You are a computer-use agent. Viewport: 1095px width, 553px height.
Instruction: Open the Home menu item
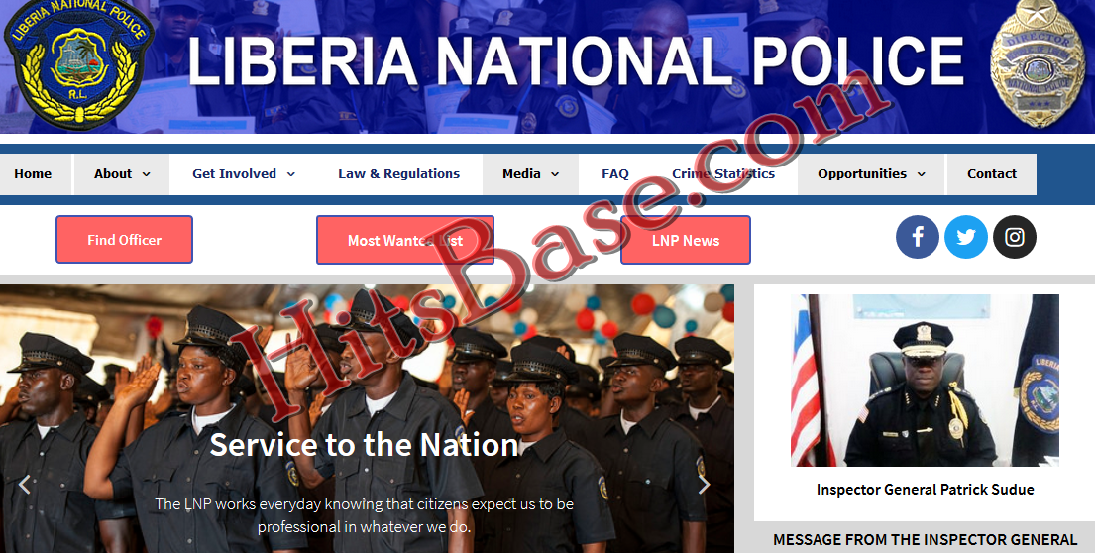[x=33, y=174]
